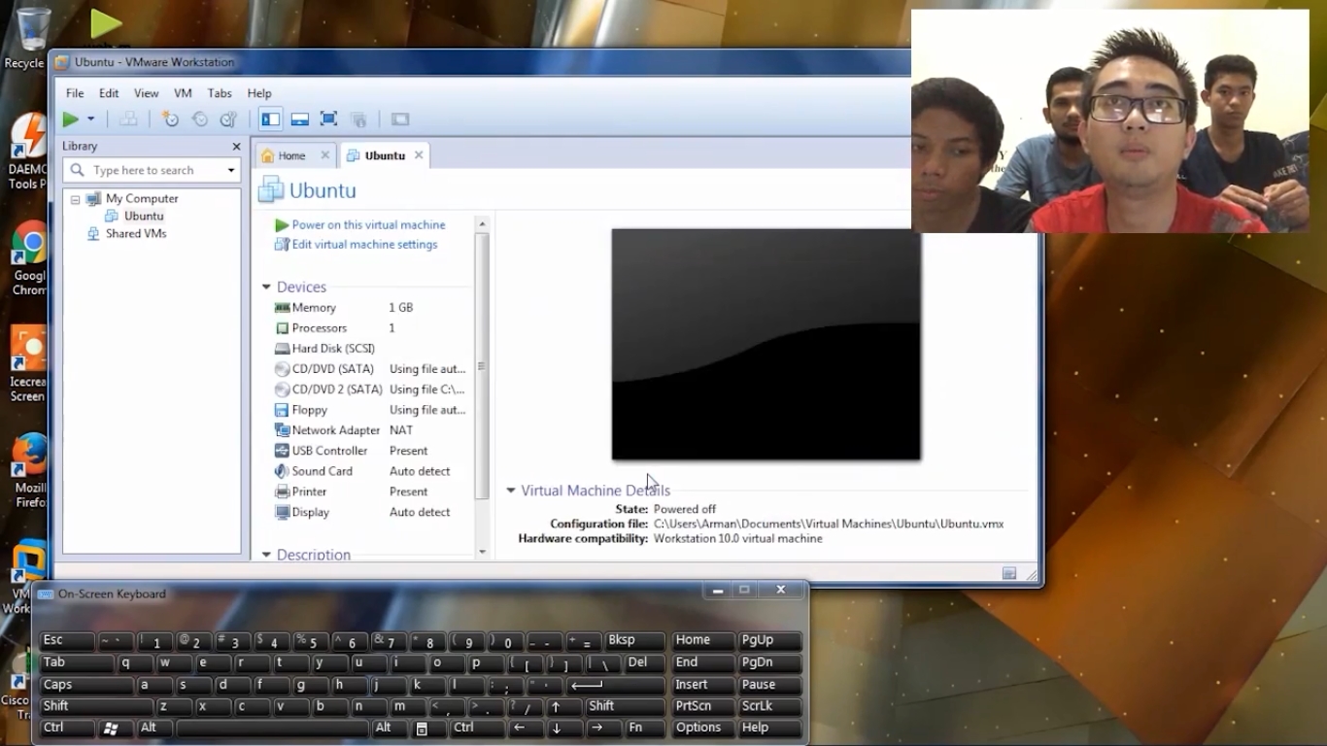Viewport: 1327px width, 746px height.
Task: Click the Send Ctrl+Alt+Del toolbar icon
Action: (128, 119)
